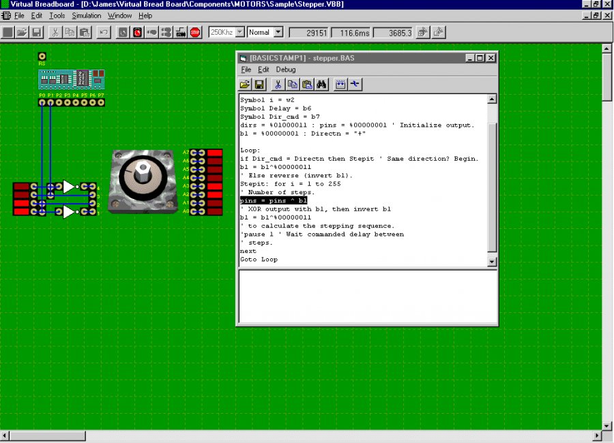614x443 pixels.
Task: Click the single step icon in main toolbar
Action: coord(152,32)
